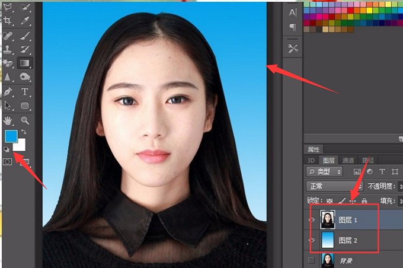This screenshot has width=403, height=268.
Task: Toggle Quick Mask mode
Action: (7, 161)
